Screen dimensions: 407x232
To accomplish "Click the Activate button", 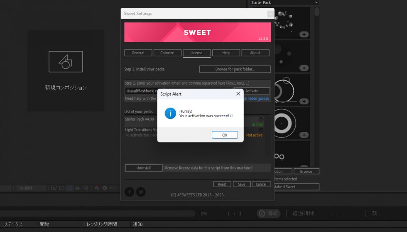I will click(x=252, y=91).
